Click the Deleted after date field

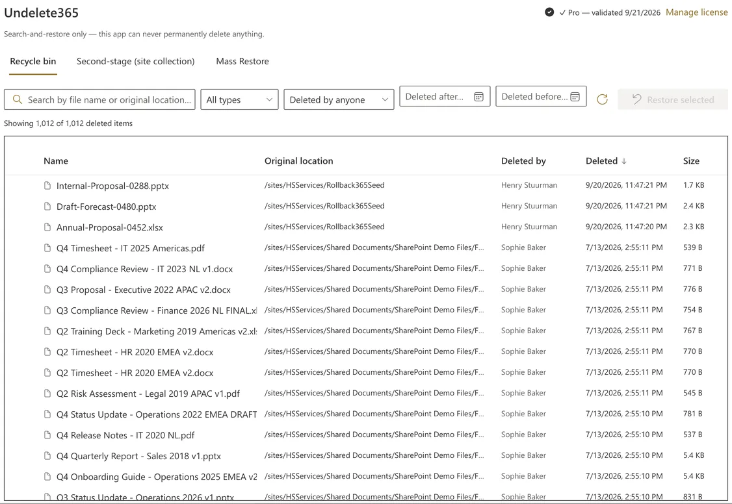click(445, 96)
